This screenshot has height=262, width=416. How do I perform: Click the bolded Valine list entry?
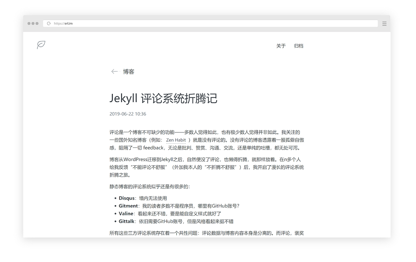click(x=126, y=213)
